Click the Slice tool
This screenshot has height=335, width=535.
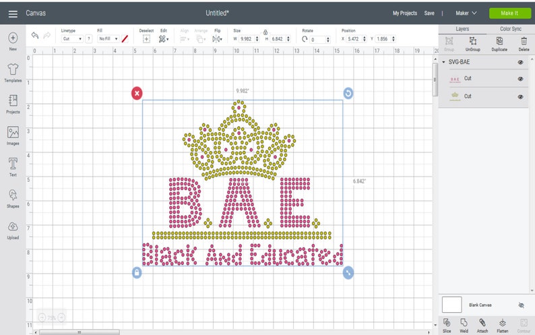[447, 326]
